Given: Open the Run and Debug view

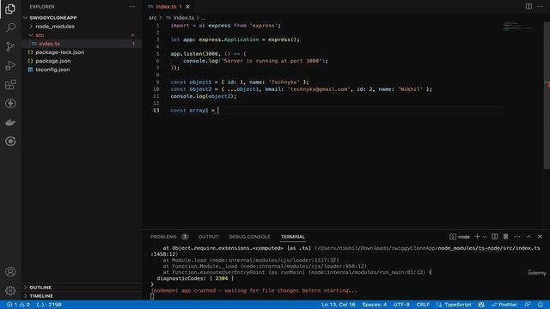Looking at the screenshot, I should coord(10,65).
